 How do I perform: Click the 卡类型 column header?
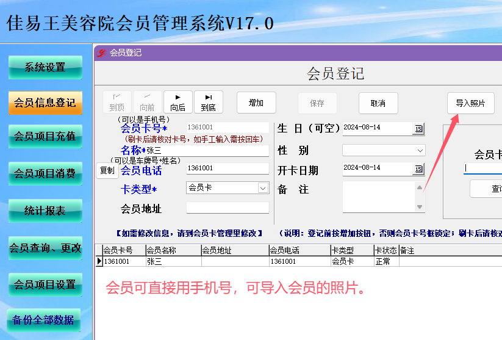[352, 250]
